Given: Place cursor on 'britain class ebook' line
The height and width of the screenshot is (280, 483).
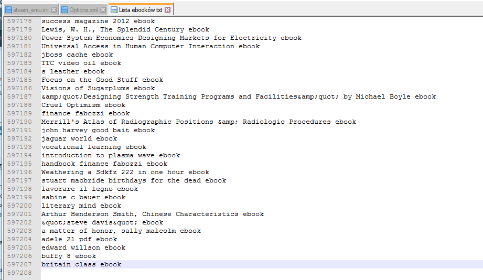Looking at the screenshot, I should click(81, 264).
